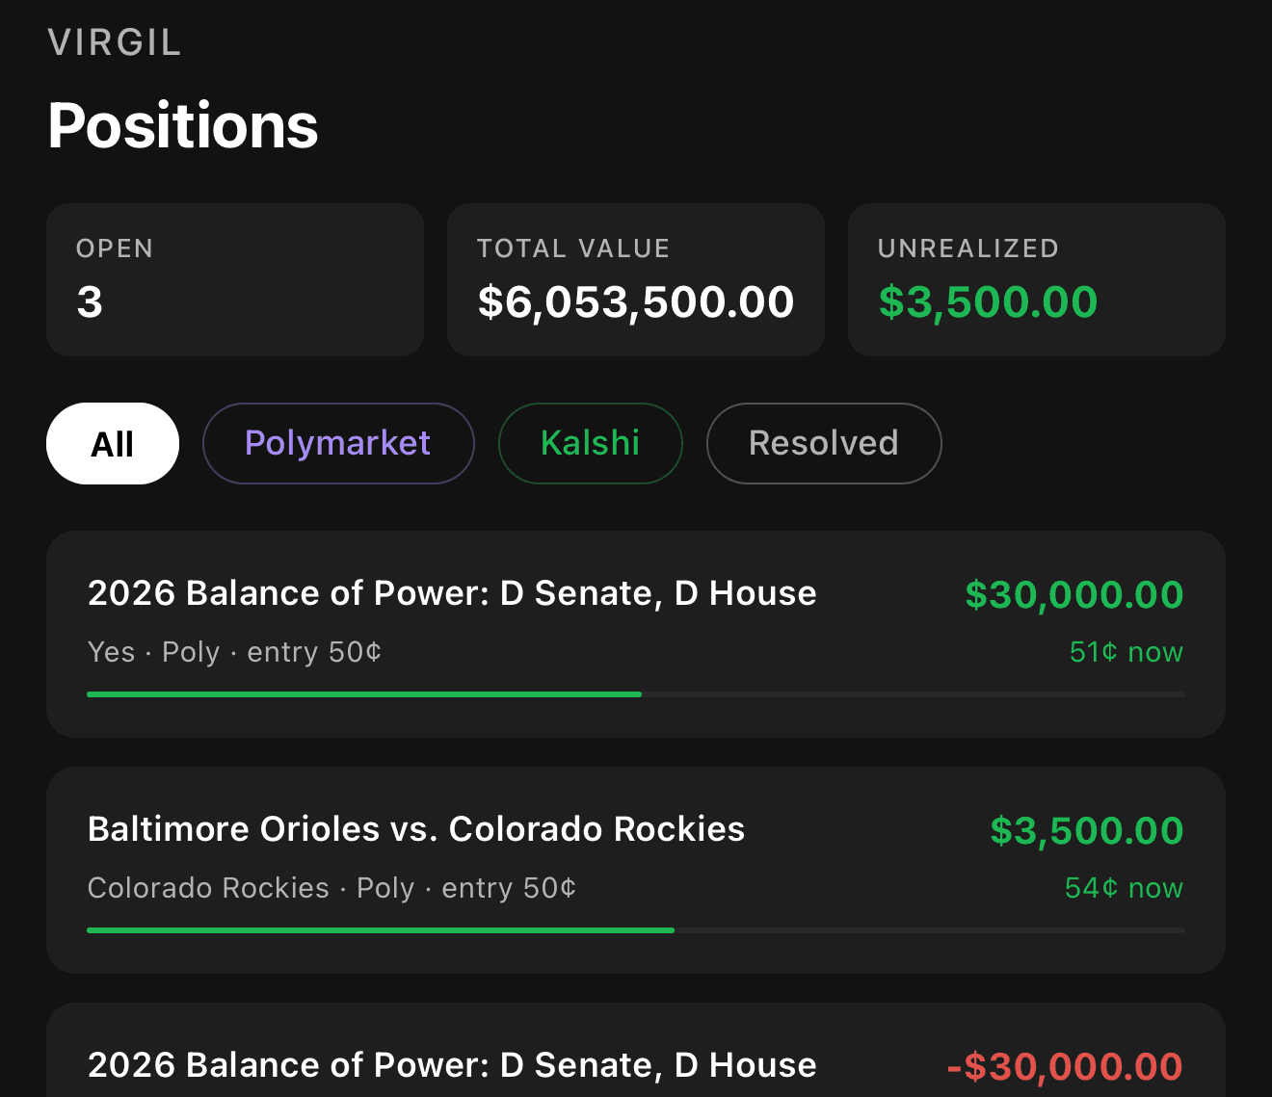The height and width of the screenshot is (1097, 1272).
Task: Switch to the Polymarket filter
Action: tap(338, 443)
